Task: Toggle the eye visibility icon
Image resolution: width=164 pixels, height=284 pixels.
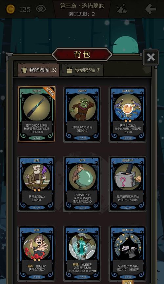Action: 41,9
